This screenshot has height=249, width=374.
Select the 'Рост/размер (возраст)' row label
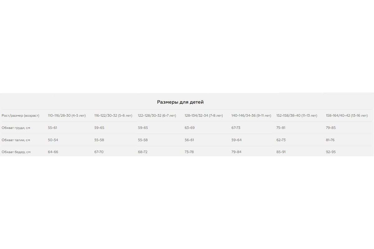click(21, 115)
